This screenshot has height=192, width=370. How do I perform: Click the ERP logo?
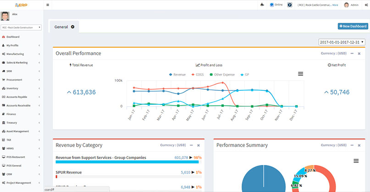pos(21,5)
